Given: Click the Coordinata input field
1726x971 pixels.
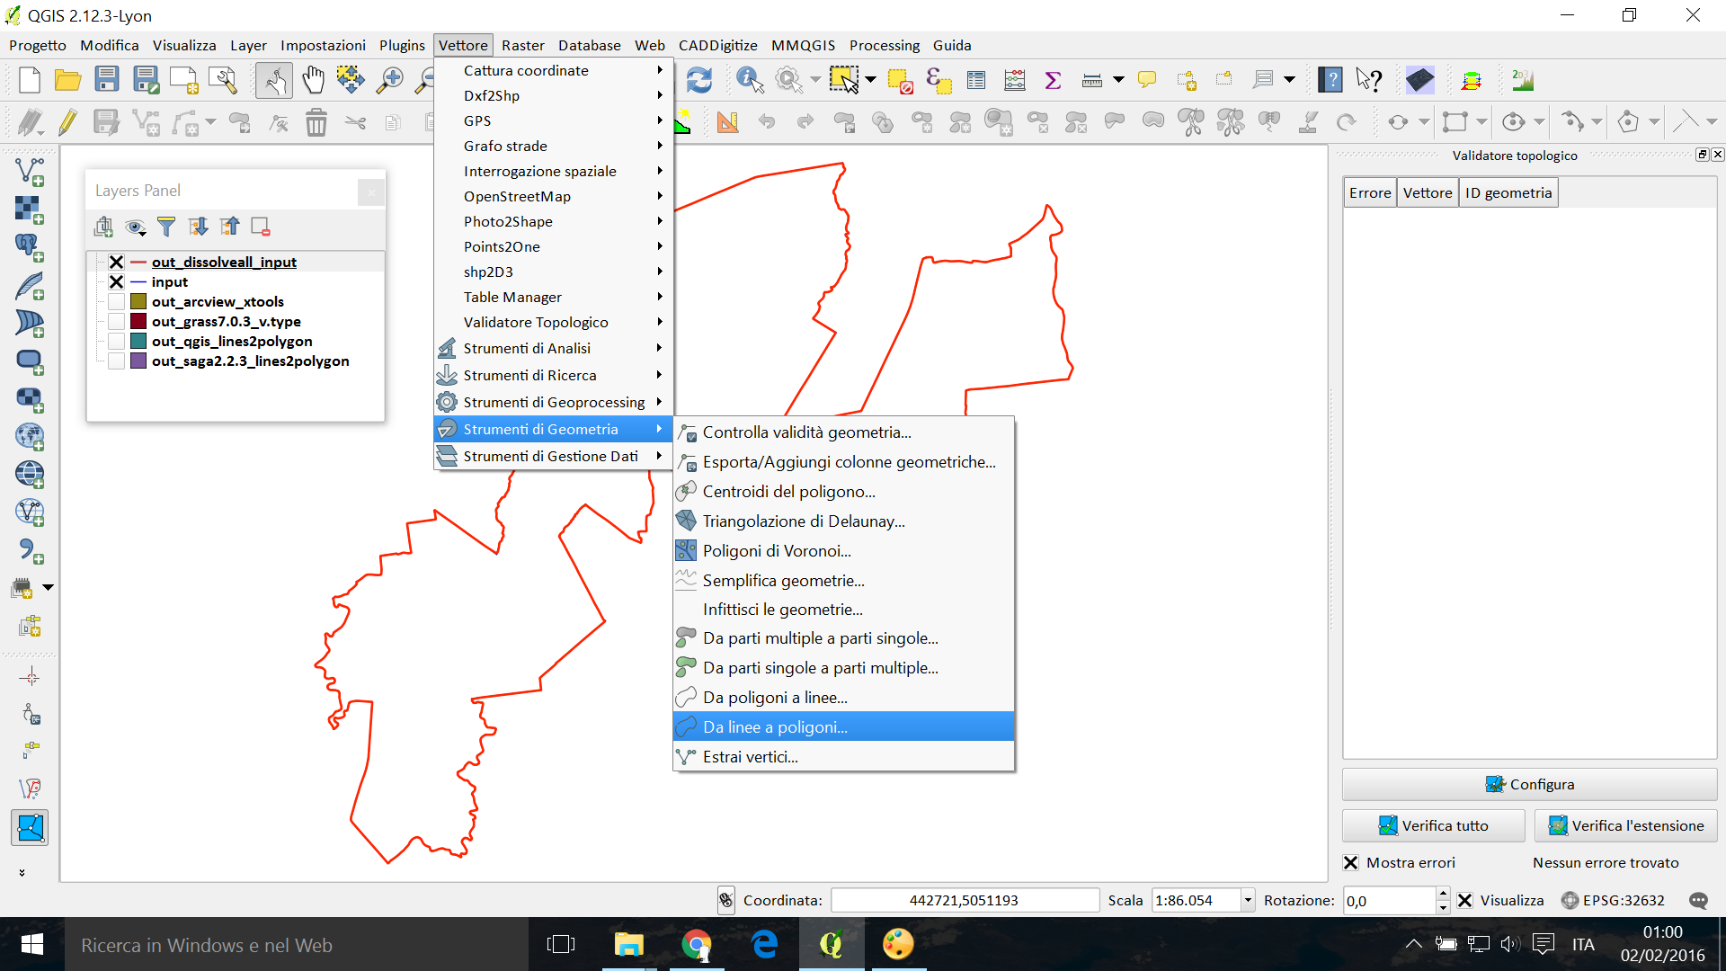Looking at the screenshot, I should (965, 900).
